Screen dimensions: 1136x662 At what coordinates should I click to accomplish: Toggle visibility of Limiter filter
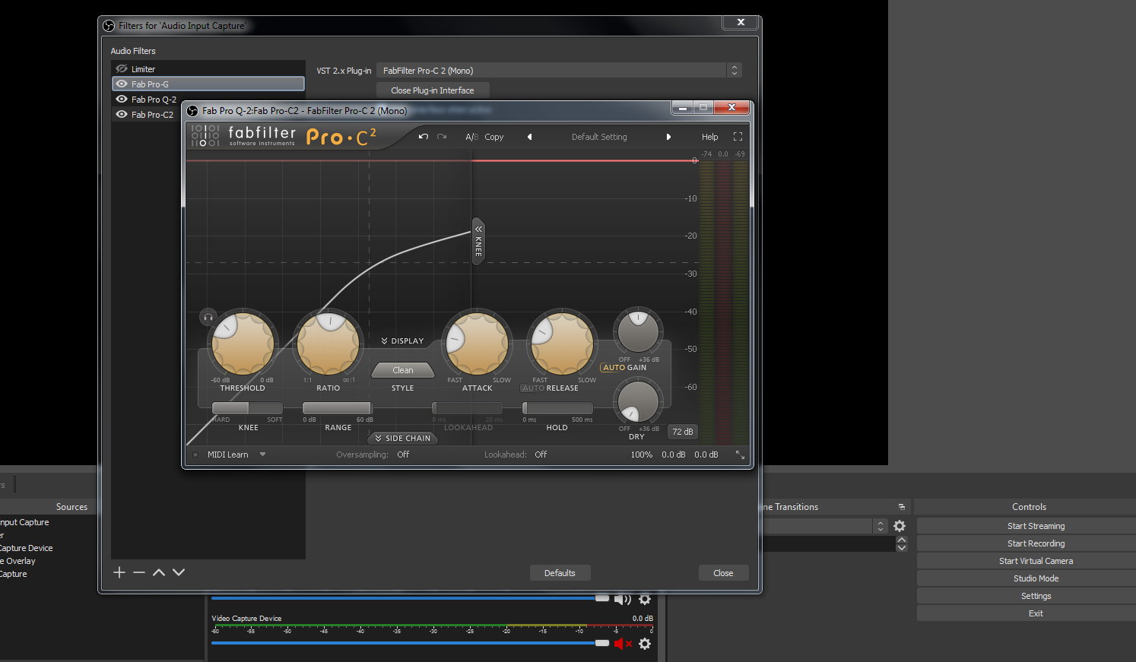tap(122, 69)
